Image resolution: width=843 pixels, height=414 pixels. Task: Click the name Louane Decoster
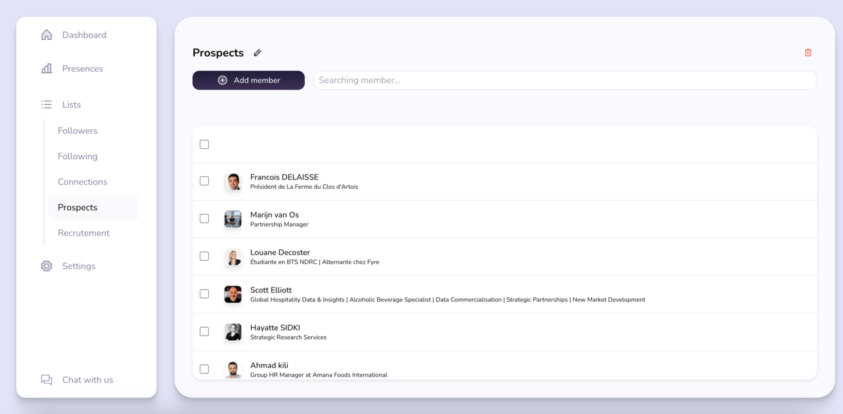coord(280,253)
